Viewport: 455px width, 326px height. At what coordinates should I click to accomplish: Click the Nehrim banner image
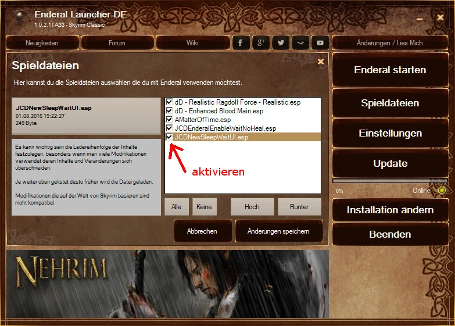coord(167,285)
